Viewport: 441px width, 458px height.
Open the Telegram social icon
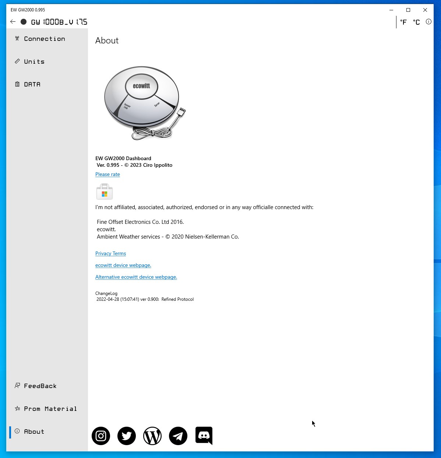[178, 436]
